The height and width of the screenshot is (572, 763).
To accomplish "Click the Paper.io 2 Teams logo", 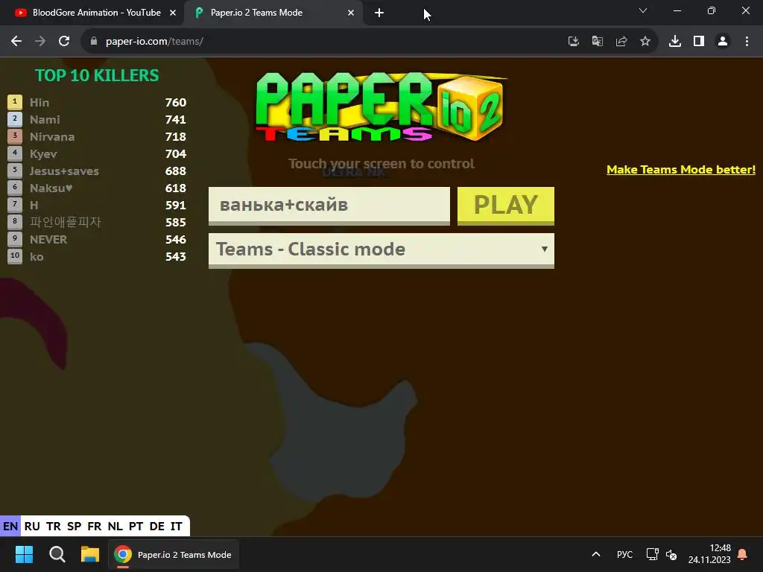I will 381,107.
